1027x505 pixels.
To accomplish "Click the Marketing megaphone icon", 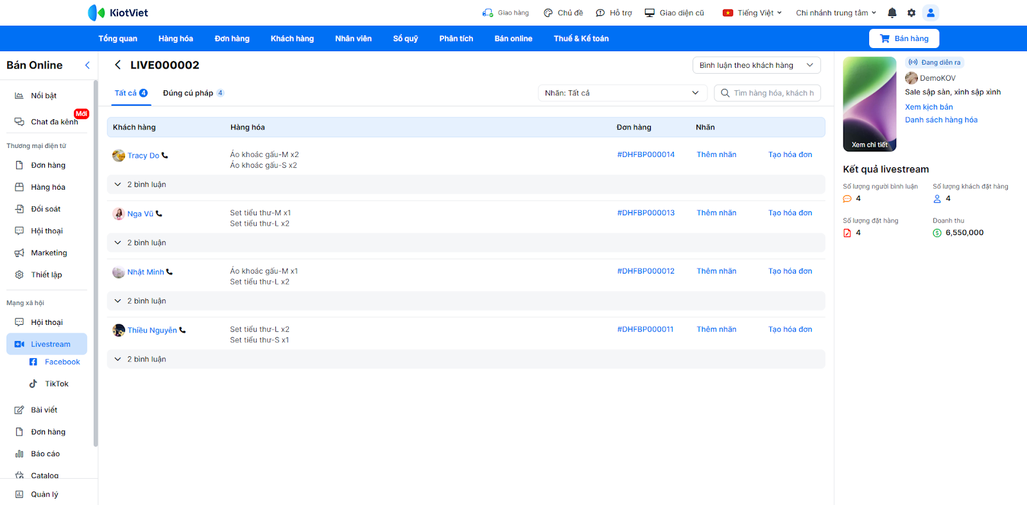I will tap(19, 253).
